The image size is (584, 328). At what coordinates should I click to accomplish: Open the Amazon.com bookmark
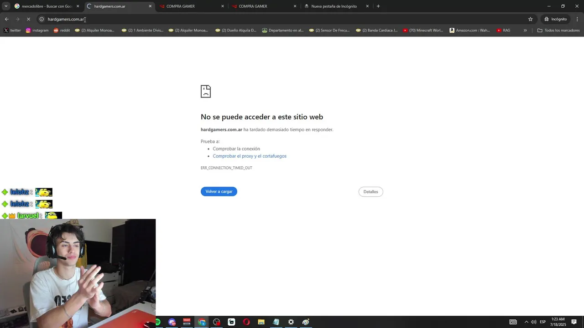[469, 31]
